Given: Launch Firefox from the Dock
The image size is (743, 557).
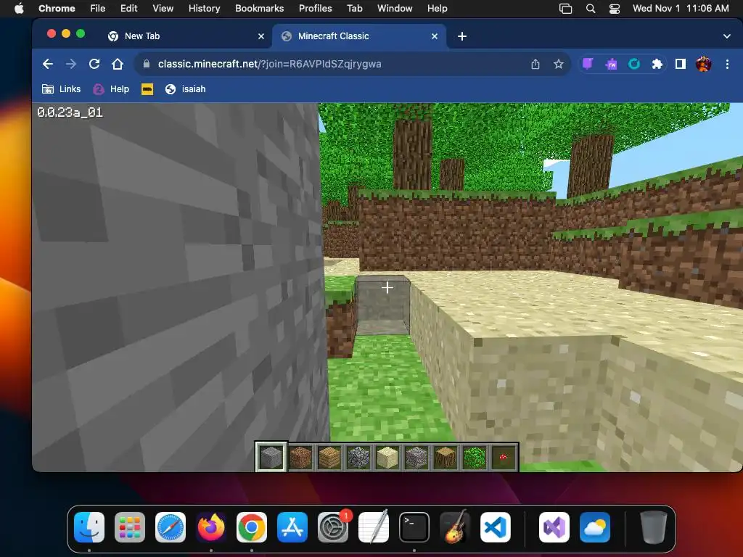Looking at the screenshot, I should [x=211, y=527].
